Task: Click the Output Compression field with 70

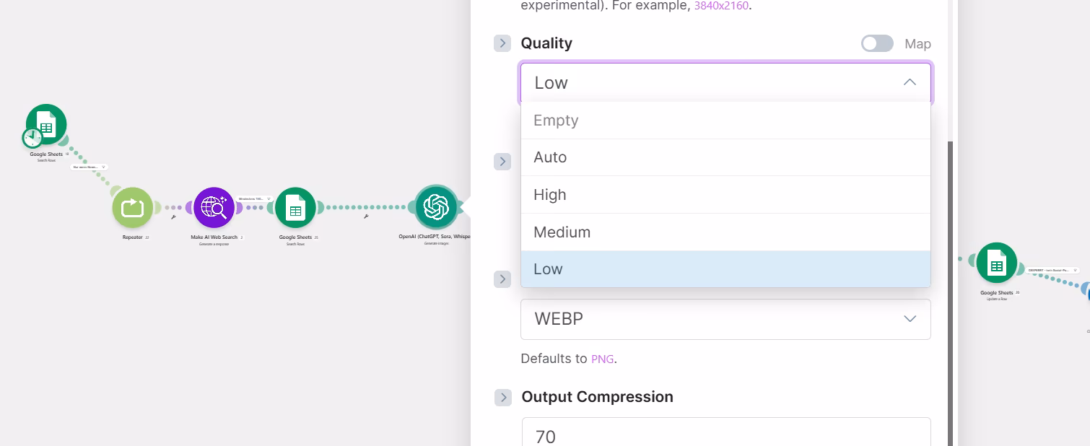Action: point(725,432)
